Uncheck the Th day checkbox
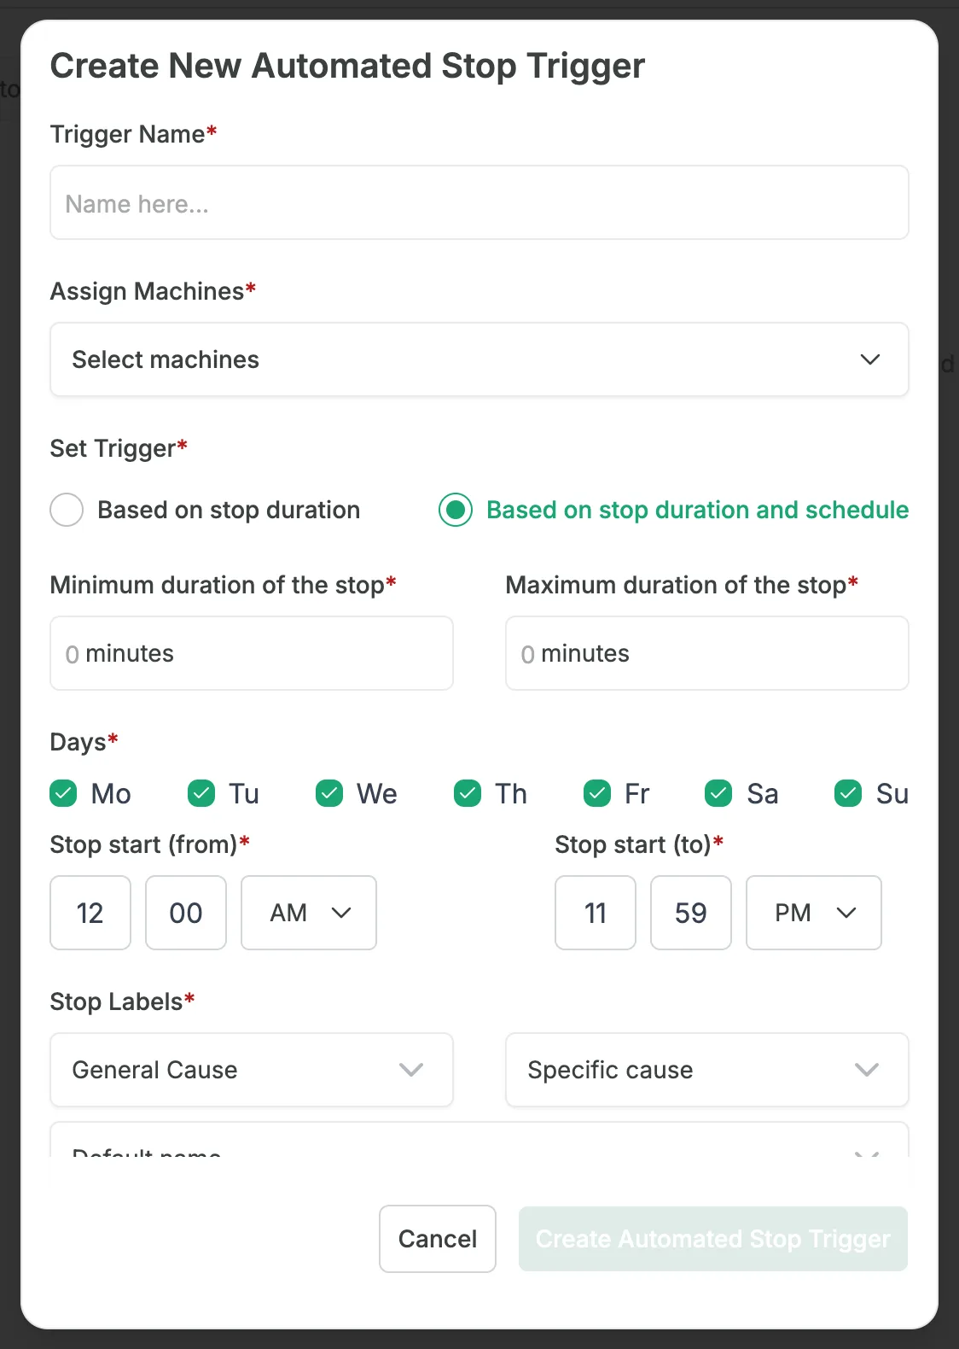 click(468, 793)
